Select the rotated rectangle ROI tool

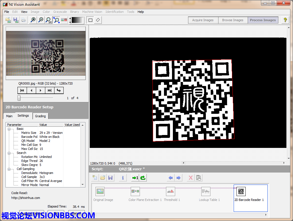click(98, 20)
